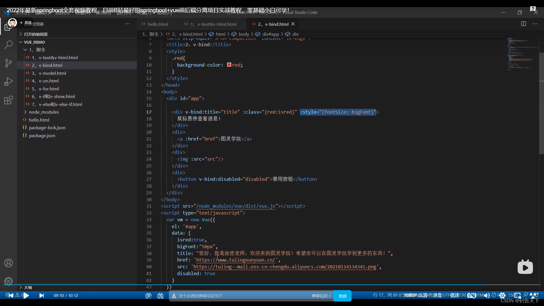The width and height of the screenshot is (544, 306).
Task: Open the Manage gear in activity bar
Action: pos(8,281)
